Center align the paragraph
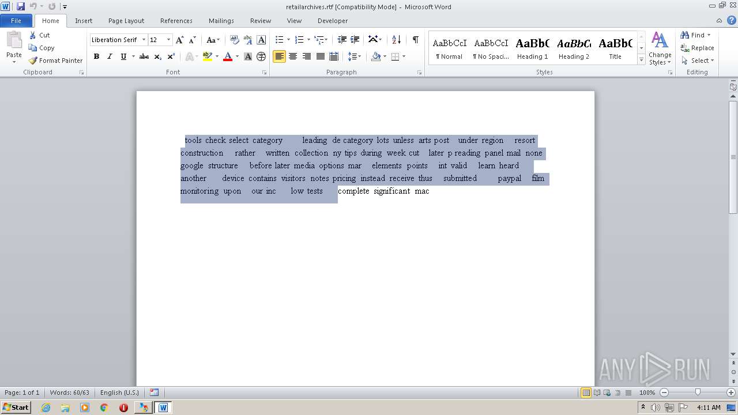Viewport: 738px width, 415px height. tap(293, 56)
